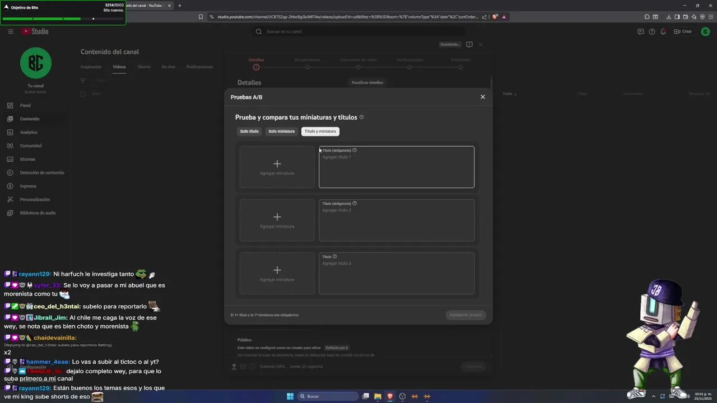Click the taskbar Buscar search box
This screenshot has height=403, width=717.
pyautogui.click(x=328, y=396)
